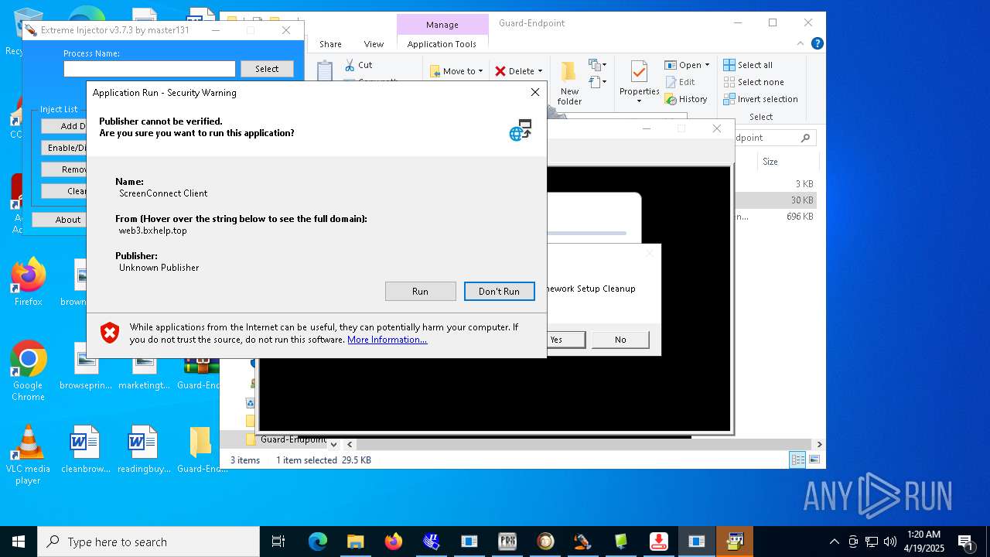
Task: Click the Select button in Extreme Injector
Action: (267, 69)
